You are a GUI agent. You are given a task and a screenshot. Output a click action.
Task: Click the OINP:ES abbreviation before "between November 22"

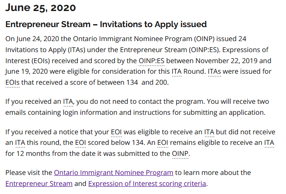[x=152, y=61]
